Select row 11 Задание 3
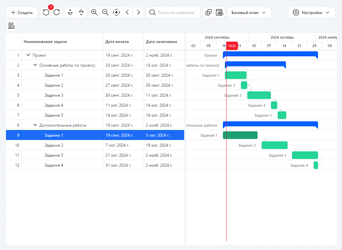The height and width of the screenshot is (250, 342). click(95, 155)
